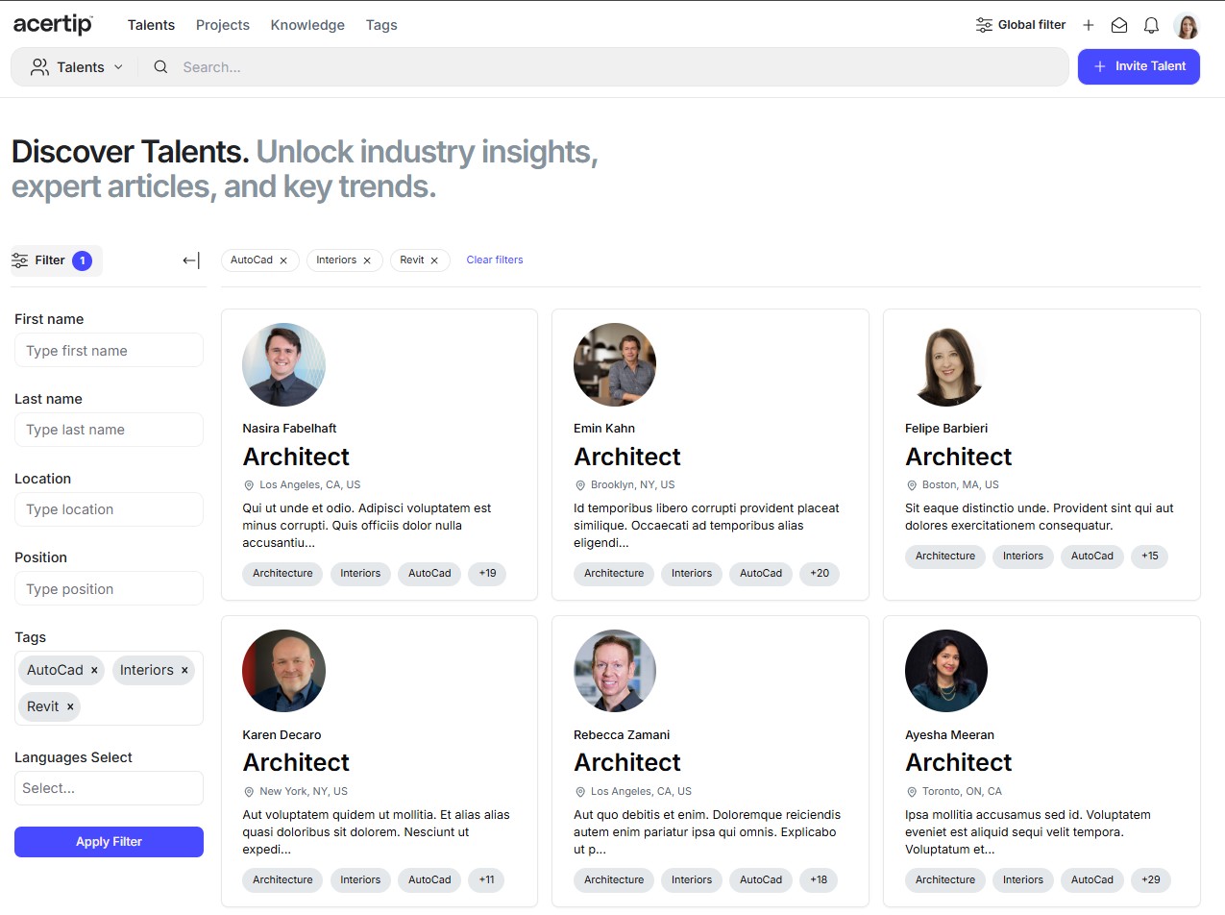
Task: Focus the Type location input field
Action: (x=109, y=509)
